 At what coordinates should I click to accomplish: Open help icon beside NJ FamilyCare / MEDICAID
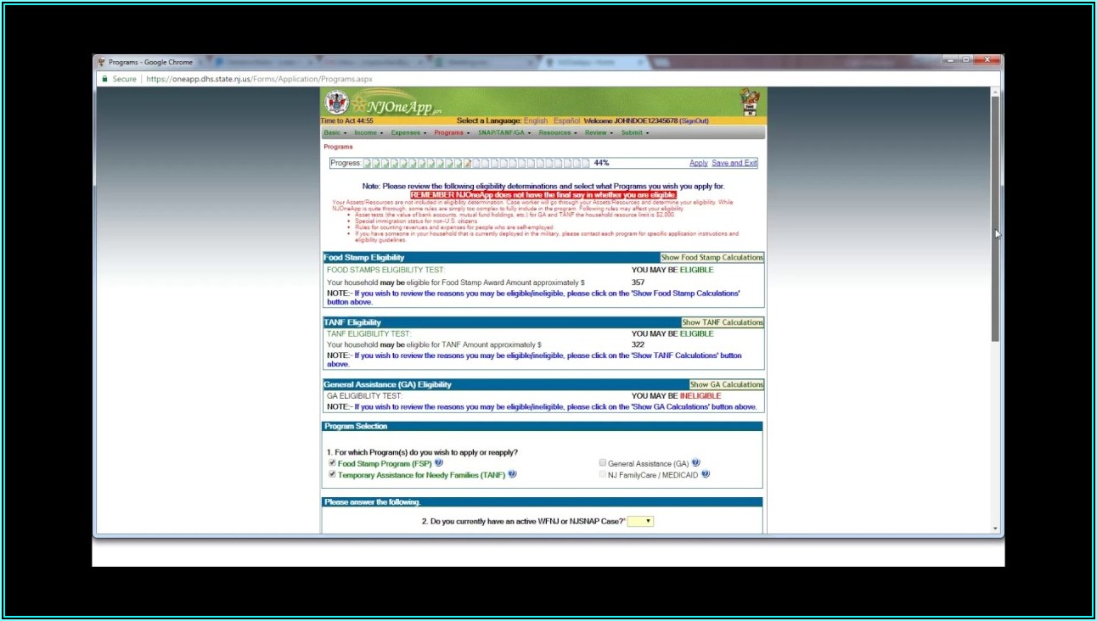[705, 474]
